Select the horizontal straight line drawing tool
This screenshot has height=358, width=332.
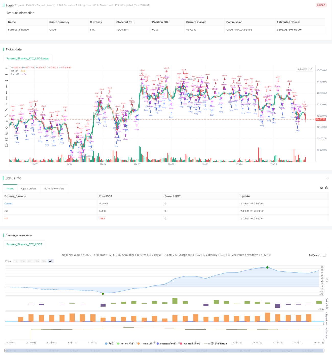(x=6, y=69)
